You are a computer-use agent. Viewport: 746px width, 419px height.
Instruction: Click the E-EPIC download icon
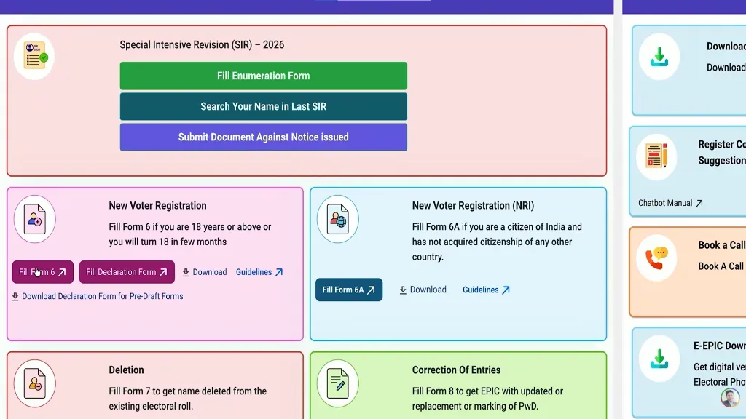coord(659,359)
